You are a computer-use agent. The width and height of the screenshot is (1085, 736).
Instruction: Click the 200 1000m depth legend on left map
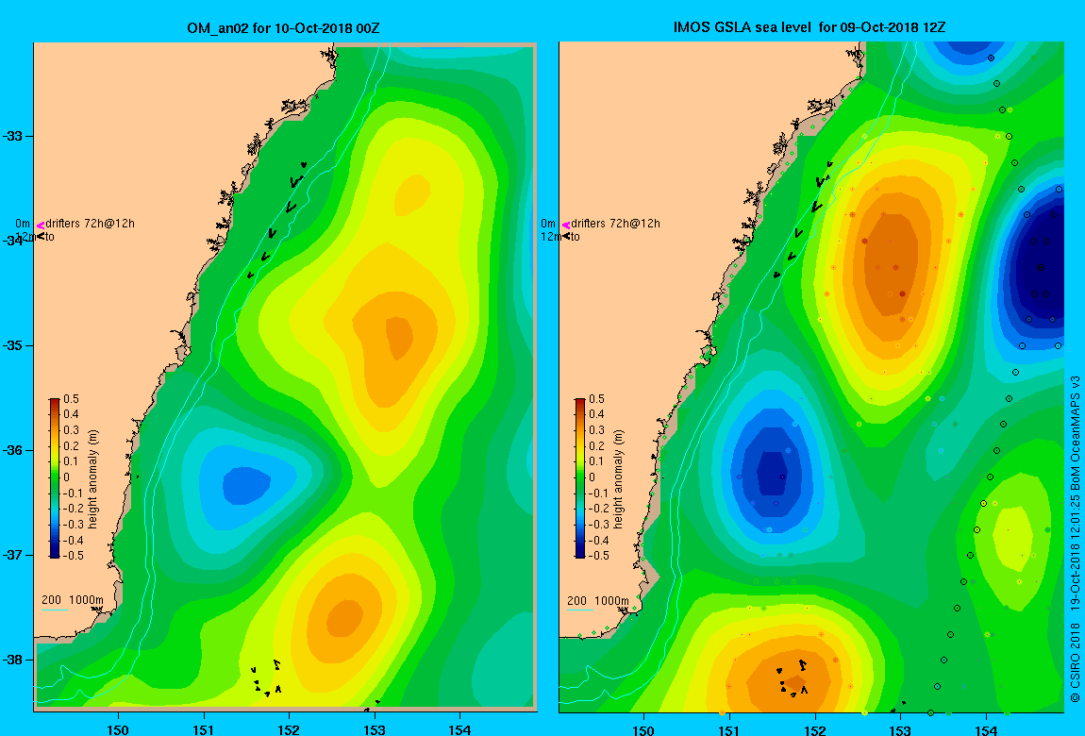(x=73, y=600)
